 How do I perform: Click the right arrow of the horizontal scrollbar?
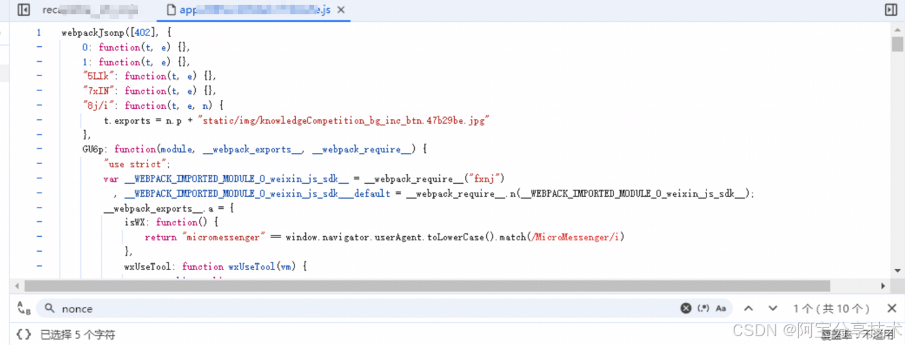pos(883,286)
